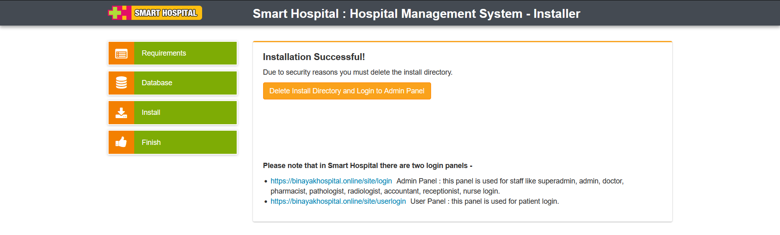Select the Requirements step label

click(x=163, y=53)
